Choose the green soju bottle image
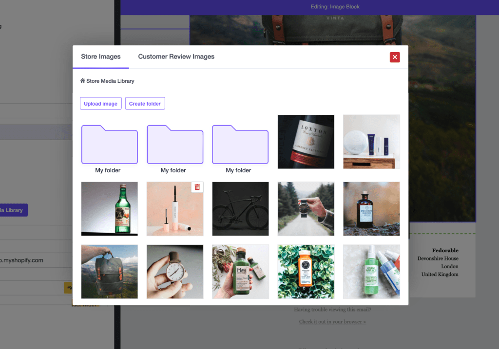 point(109,209)
